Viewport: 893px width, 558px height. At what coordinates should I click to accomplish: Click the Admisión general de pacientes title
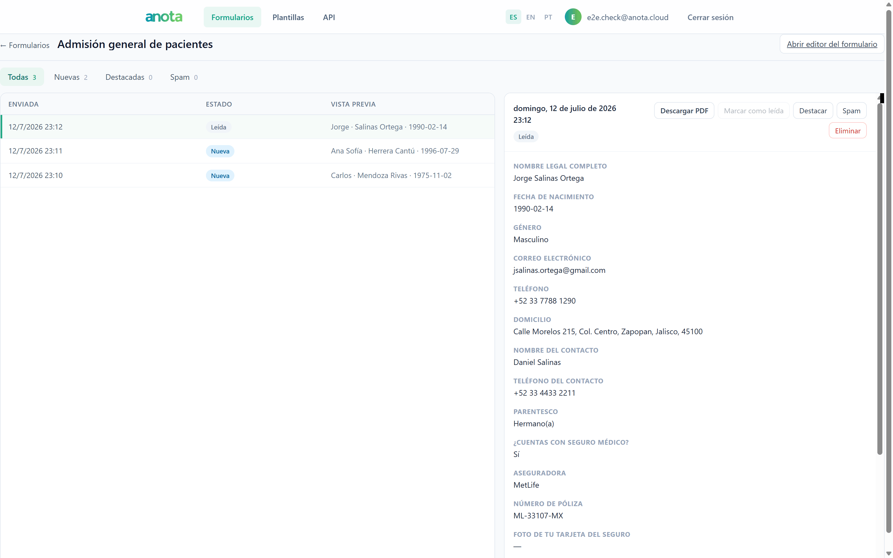pyautogui.click(x=135, y=44)
